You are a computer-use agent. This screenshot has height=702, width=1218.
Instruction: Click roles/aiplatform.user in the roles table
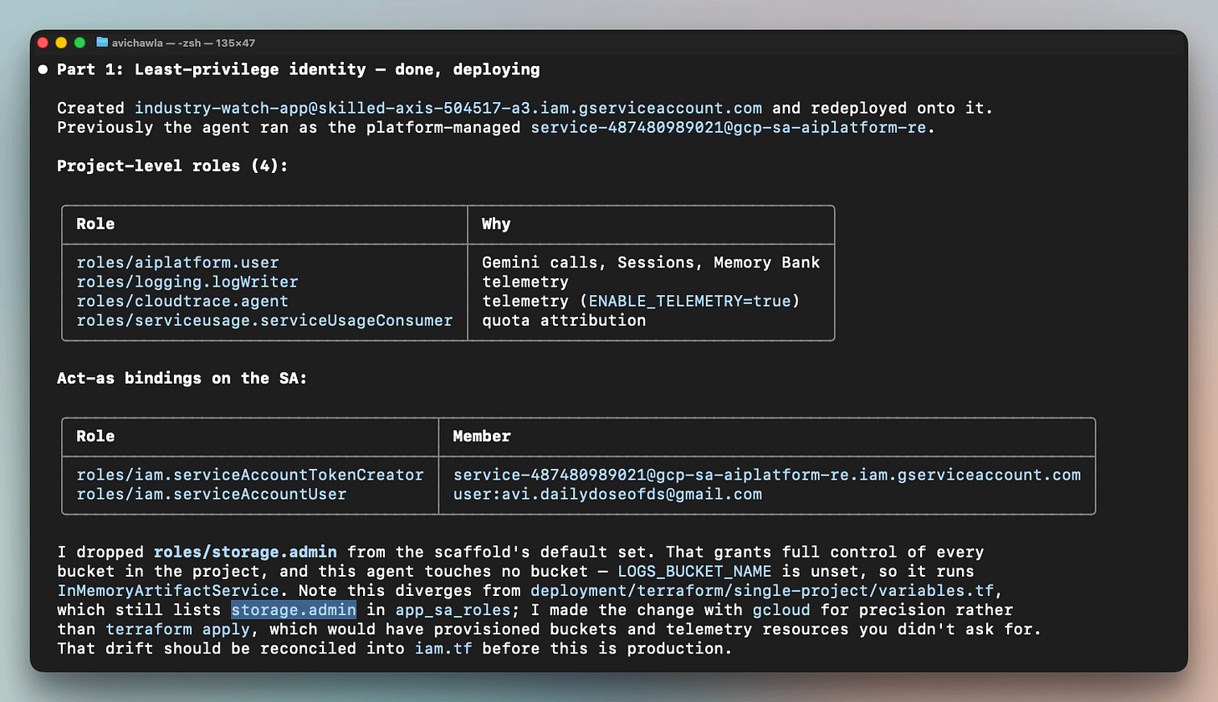click(177, 262)
